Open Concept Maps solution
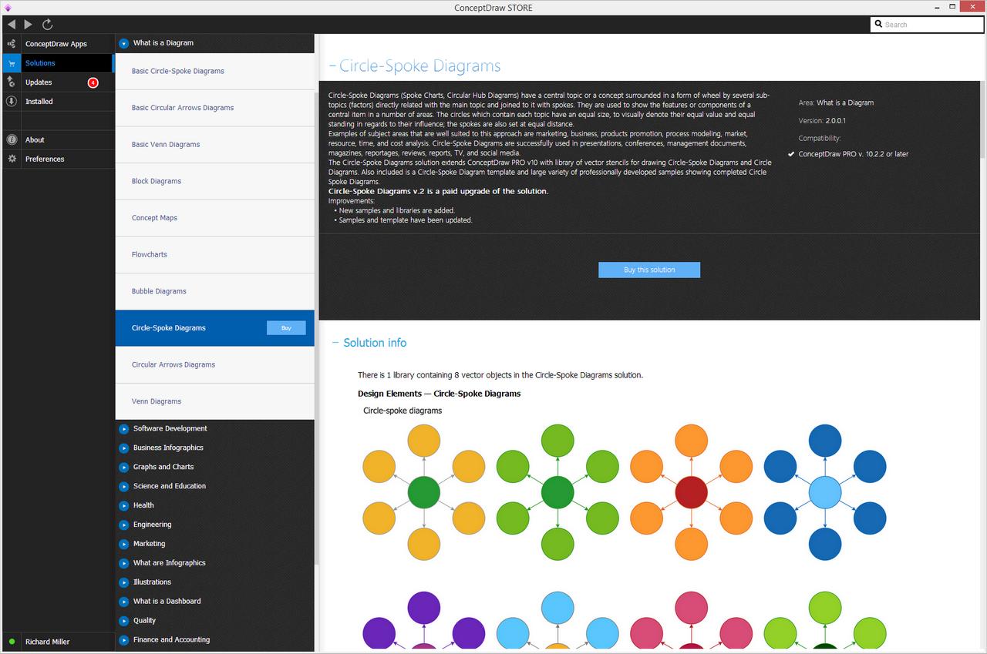987x654 pixels. (x=215, y=218)
